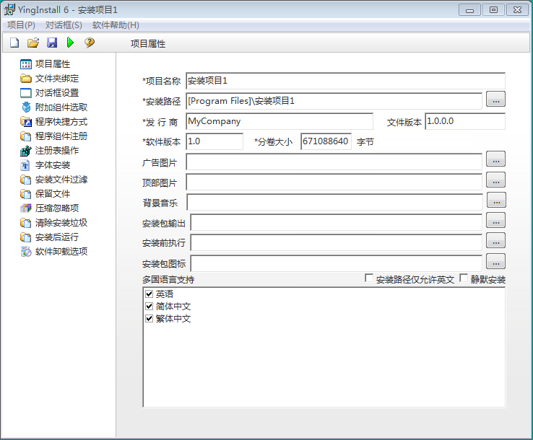Open 程序快捷方式 in the sidebar
The height and width of the screenshot is (440, 533).
click(x=61, y=122)
